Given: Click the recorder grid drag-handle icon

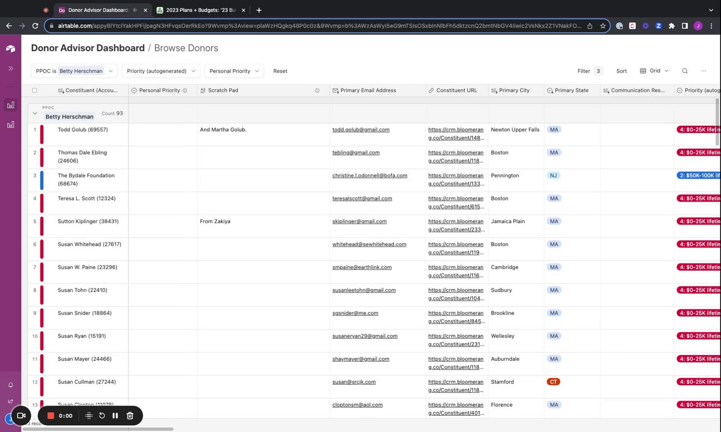Looking at the screenshot, I should point(89,416).
